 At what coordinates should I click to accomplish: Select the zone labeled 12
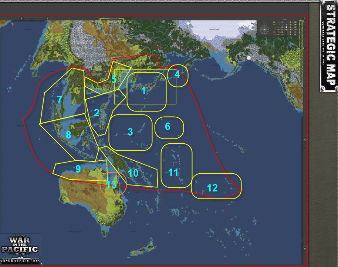[216, 186]
